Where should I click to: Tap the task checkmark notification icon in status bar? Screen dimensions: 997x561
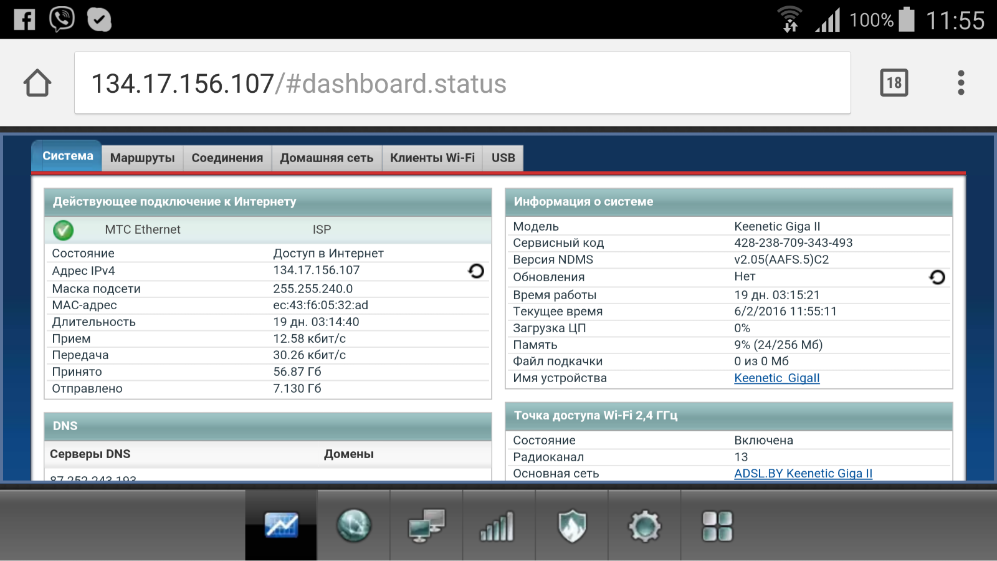tap(99, 19)
